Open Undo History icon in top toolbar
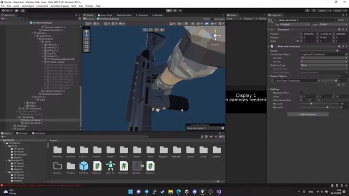 (x=308, y=10)
